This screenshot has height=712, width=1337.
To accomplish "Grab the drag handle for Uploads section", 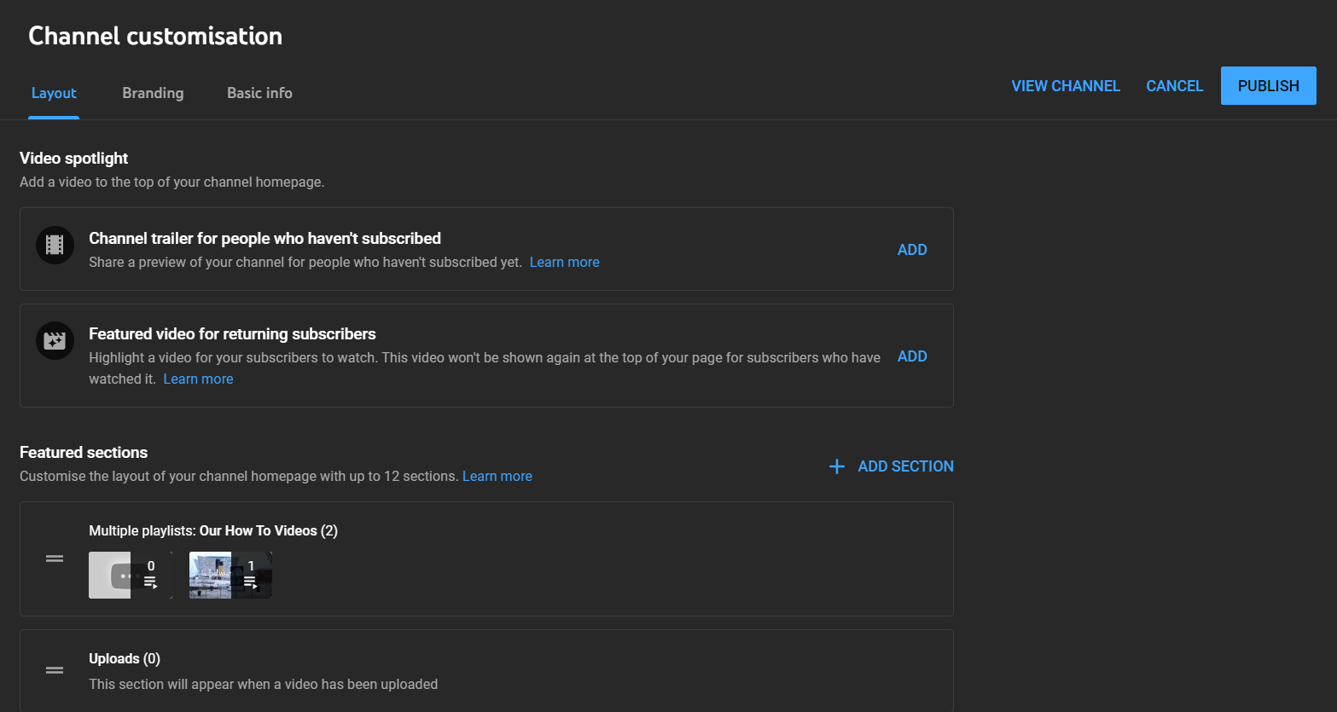I will tap(55, 670).
